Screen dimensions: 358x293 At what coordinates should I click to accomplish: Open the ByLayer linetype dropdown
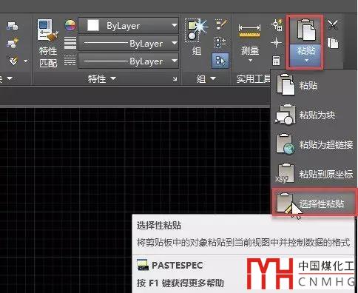pos(129,61)
